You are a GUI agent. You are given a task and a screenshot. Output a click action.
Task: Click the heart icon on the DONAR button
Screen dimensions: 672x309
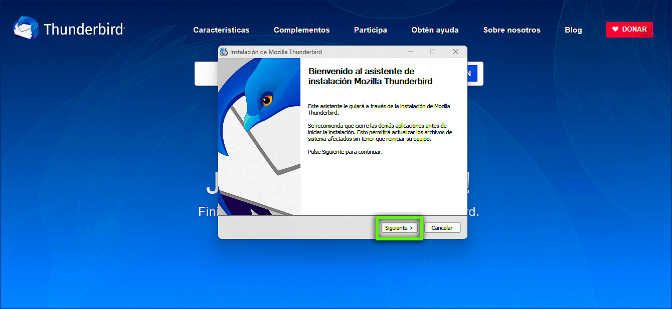(615, 30)
